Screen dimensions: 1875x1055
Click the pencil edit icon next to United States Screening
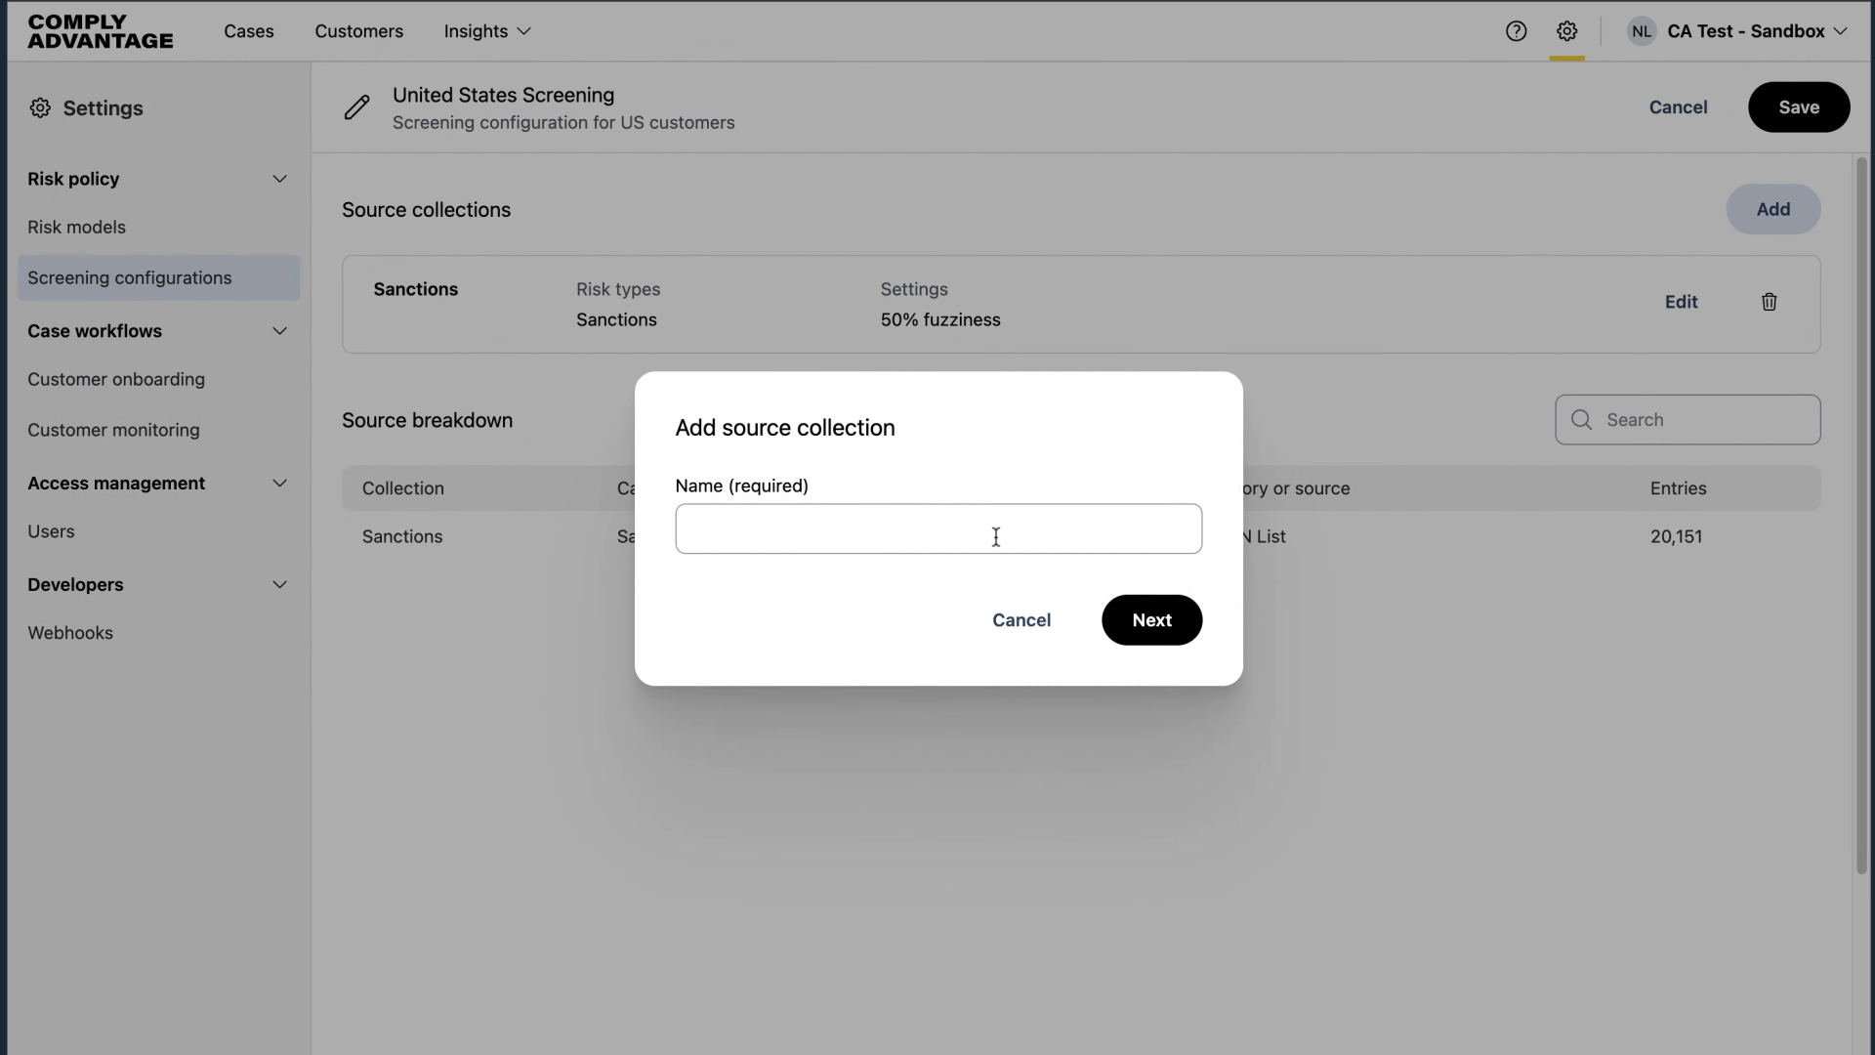(357, 107)
